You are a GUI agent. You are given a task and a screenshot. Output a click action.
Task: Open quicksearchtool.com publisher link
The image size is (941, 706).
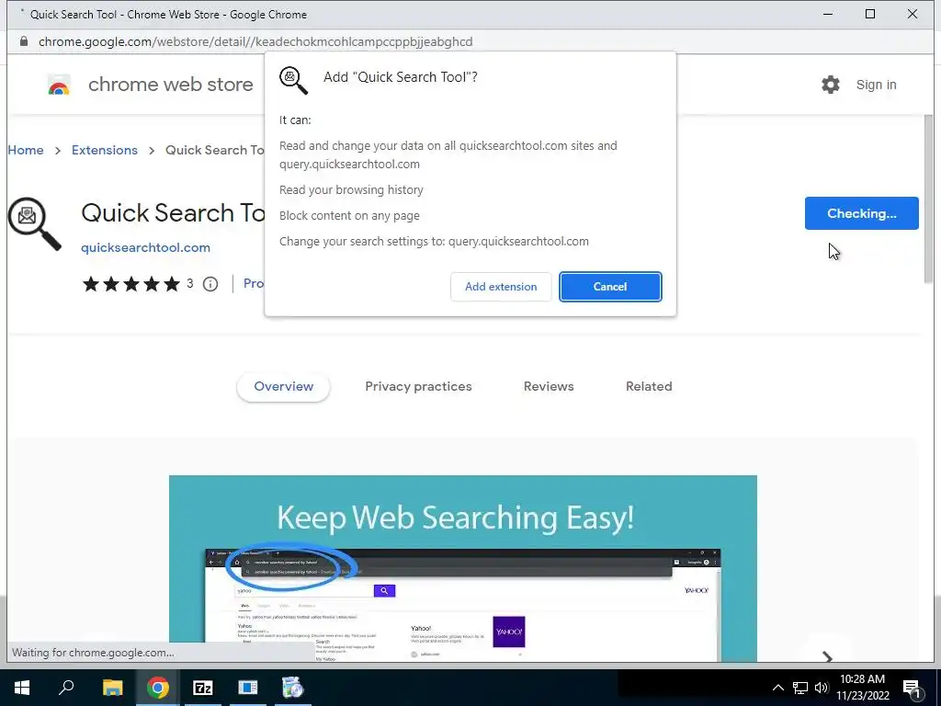[x=145, y=247]
